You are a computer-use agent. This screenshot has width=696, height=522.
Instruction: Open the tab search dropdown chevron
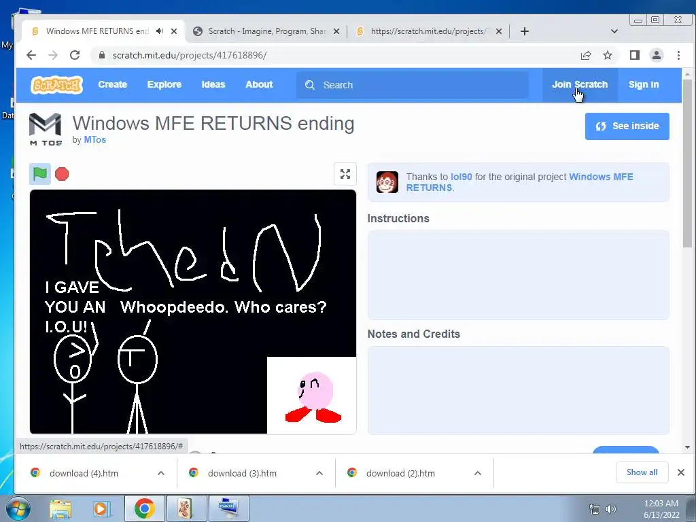coord(614,31)
